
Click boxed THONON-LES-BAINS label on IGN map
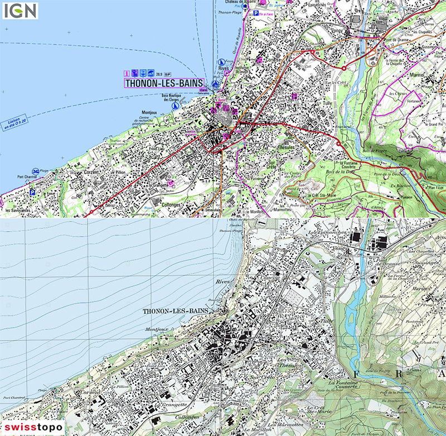point(164,83)
